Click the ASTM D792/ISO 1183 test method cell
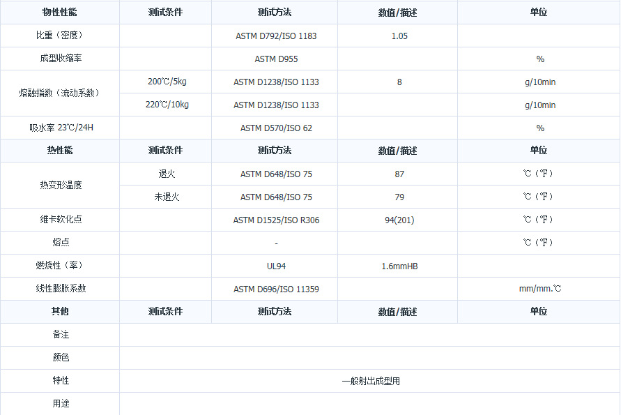The height and width of the screenshot is (415, 621). point(275,36)
